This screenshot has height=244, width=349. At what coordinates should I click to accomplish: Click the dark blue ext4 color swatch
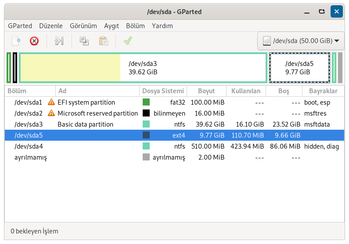point(146,135)
